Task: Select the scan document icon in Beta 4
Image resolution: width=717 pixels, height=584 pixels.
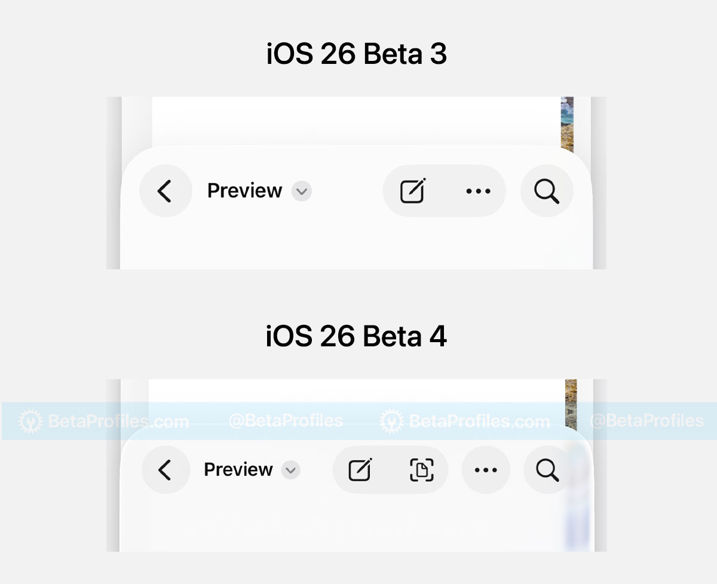Action: coord(421,470)
